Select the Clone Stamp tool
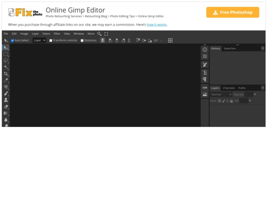Viewport: 267px width, 200px height. pos(6,100)
